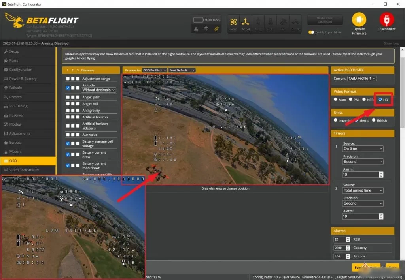Open Timer 1 Precision dropdown
Viewport: 405px width, 280px height.
click(362, 162)
